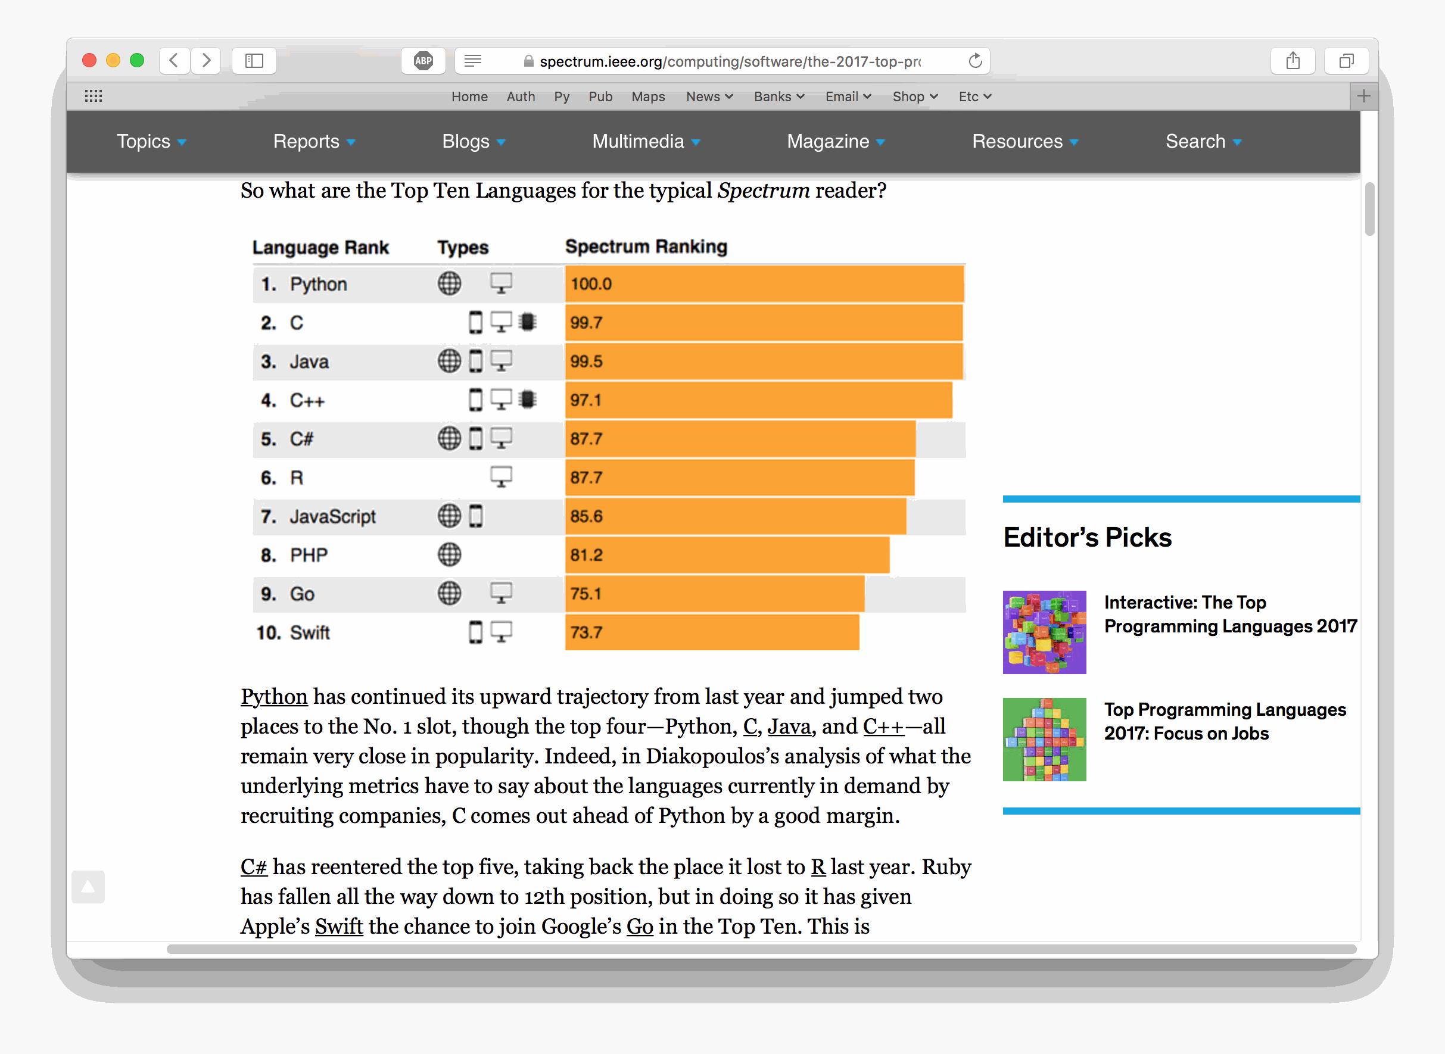Click the green thumbnail for Focus on Jobs
This screenshot has height=1054, width=1445.
(1044, 740)
